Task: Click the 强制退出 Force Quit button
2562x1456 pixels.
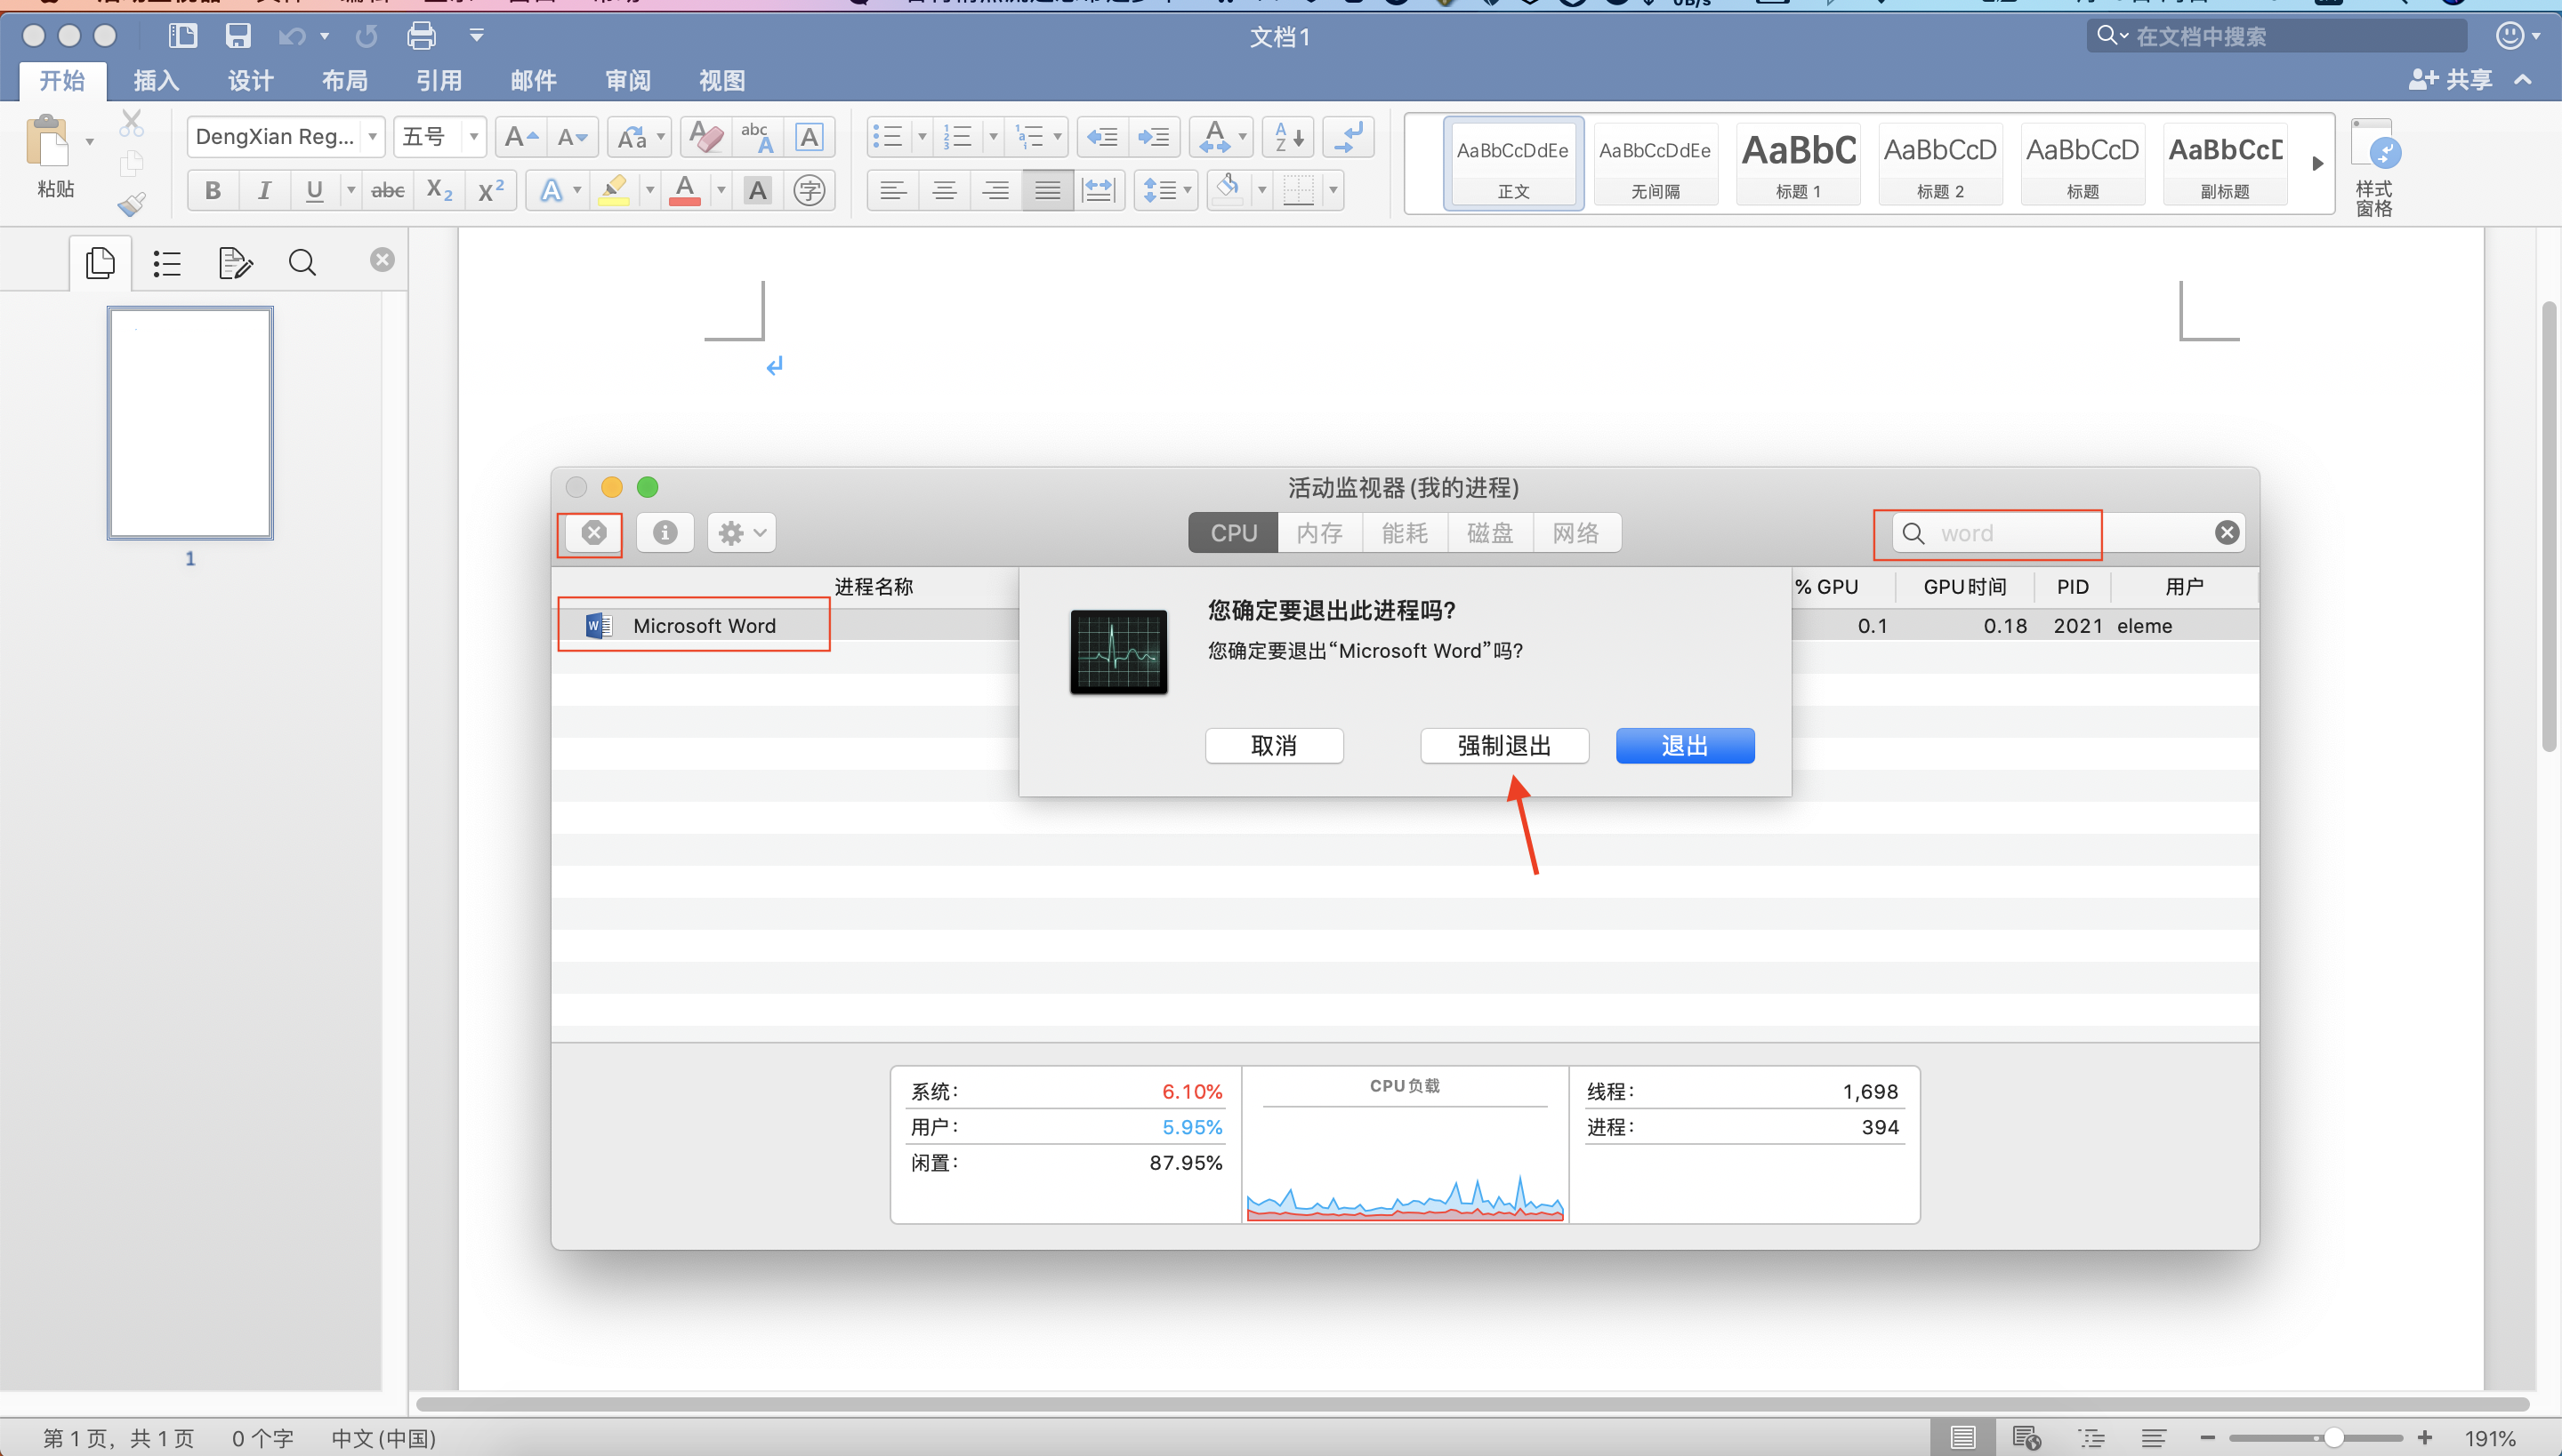Action: [1504, 746]
